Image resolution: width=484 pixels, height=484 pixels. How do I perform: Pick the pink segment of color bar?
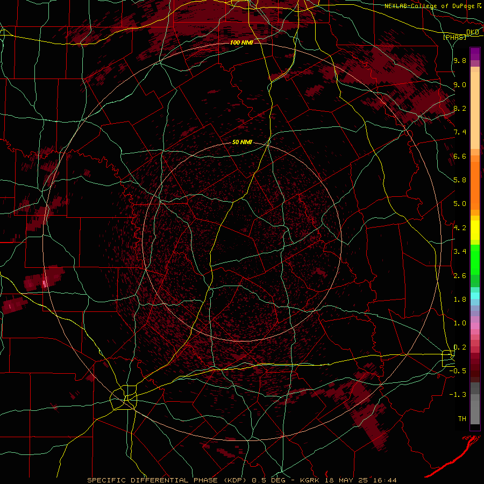475,325
